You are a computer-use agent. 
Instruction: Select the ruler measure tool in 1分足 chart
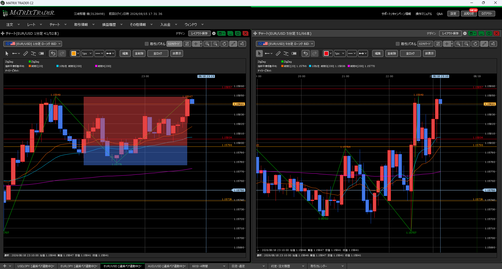[x=26, y=53]
